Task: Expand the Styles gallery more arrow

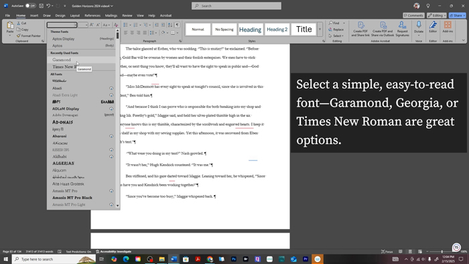Action: click(320, 29)
